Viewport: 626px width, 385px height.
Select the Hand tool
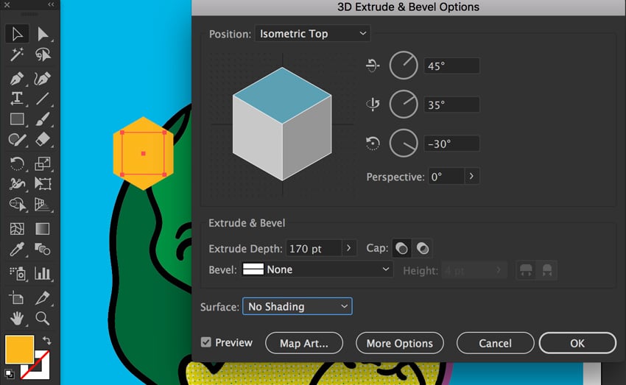point(17,318)
